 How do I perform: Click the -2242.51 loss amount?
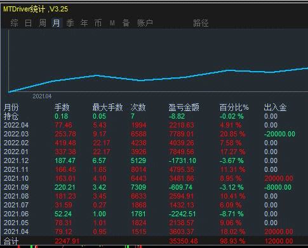tap(182, 214)
